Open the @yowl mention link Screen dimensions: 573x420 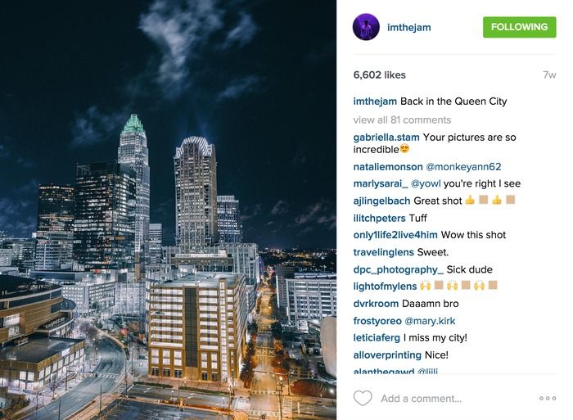pyautogui.click(x=426, y=183)
